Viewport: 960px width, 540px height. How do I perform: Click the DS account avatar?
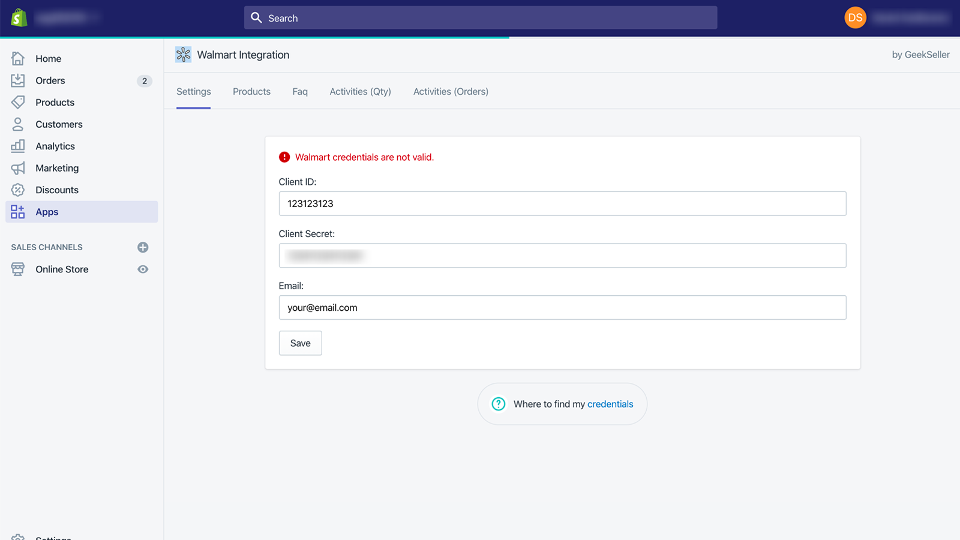[855, 18]
